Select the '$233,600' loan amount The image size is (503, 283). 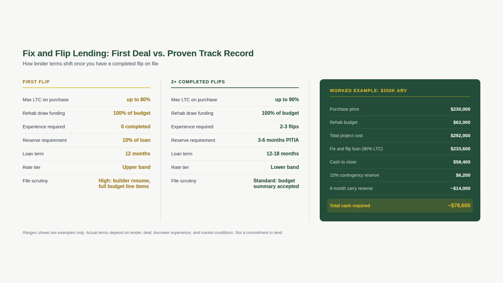click(x=460, y=149)
